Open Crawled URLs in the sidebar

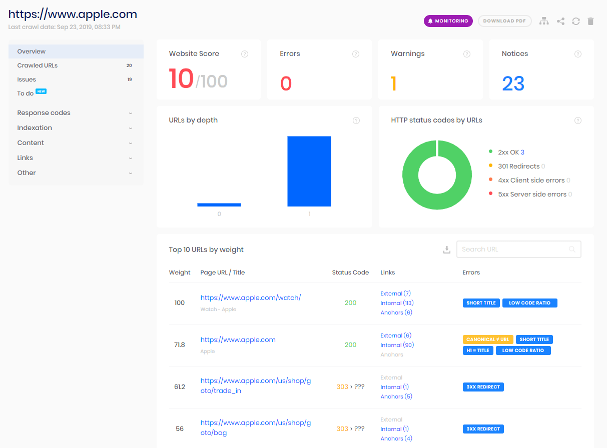coord(76,65)
